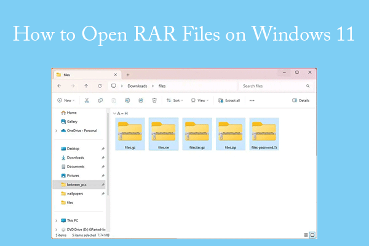
Task: Close the files tab
Action: pos(116,74)
